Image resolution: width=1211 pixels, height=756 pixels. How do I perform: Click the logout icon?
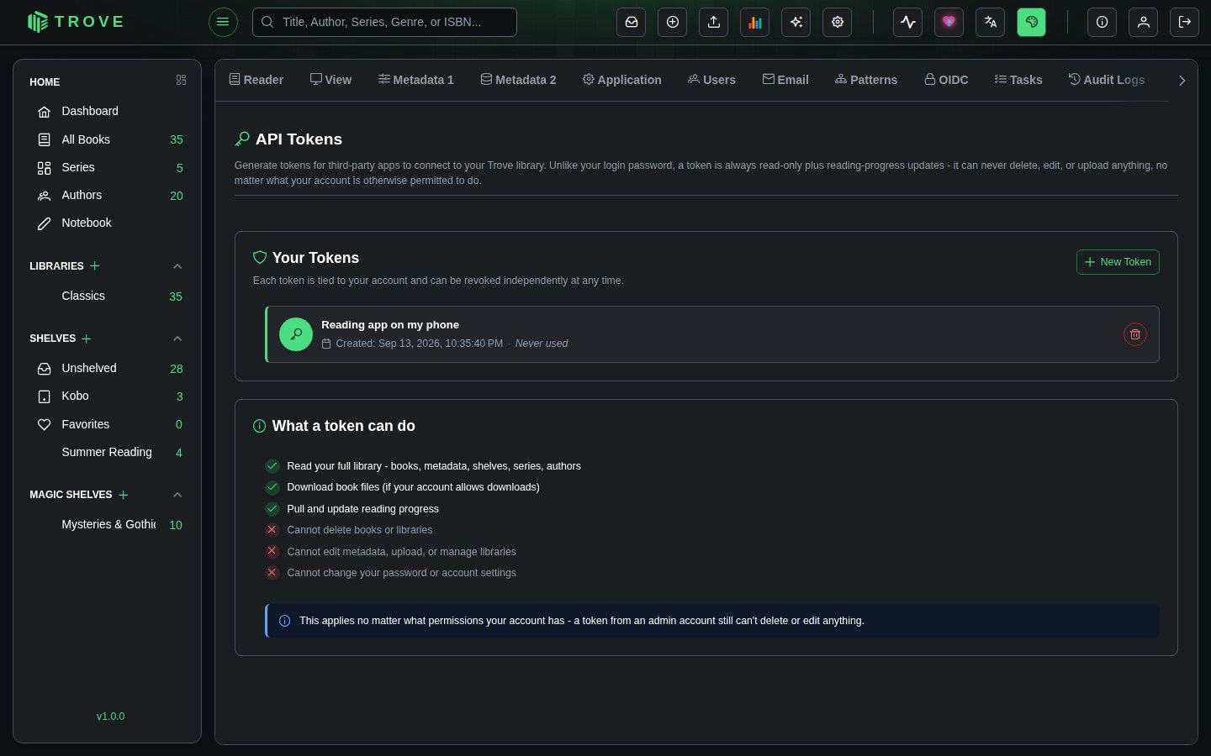[1185, 22]
